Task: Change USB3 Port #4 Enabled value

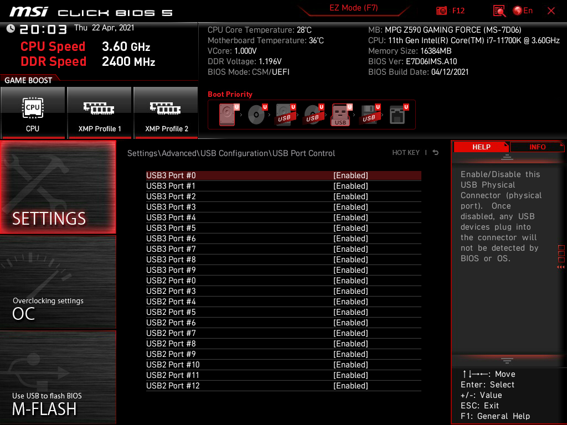Action: [x=350, y=217]
